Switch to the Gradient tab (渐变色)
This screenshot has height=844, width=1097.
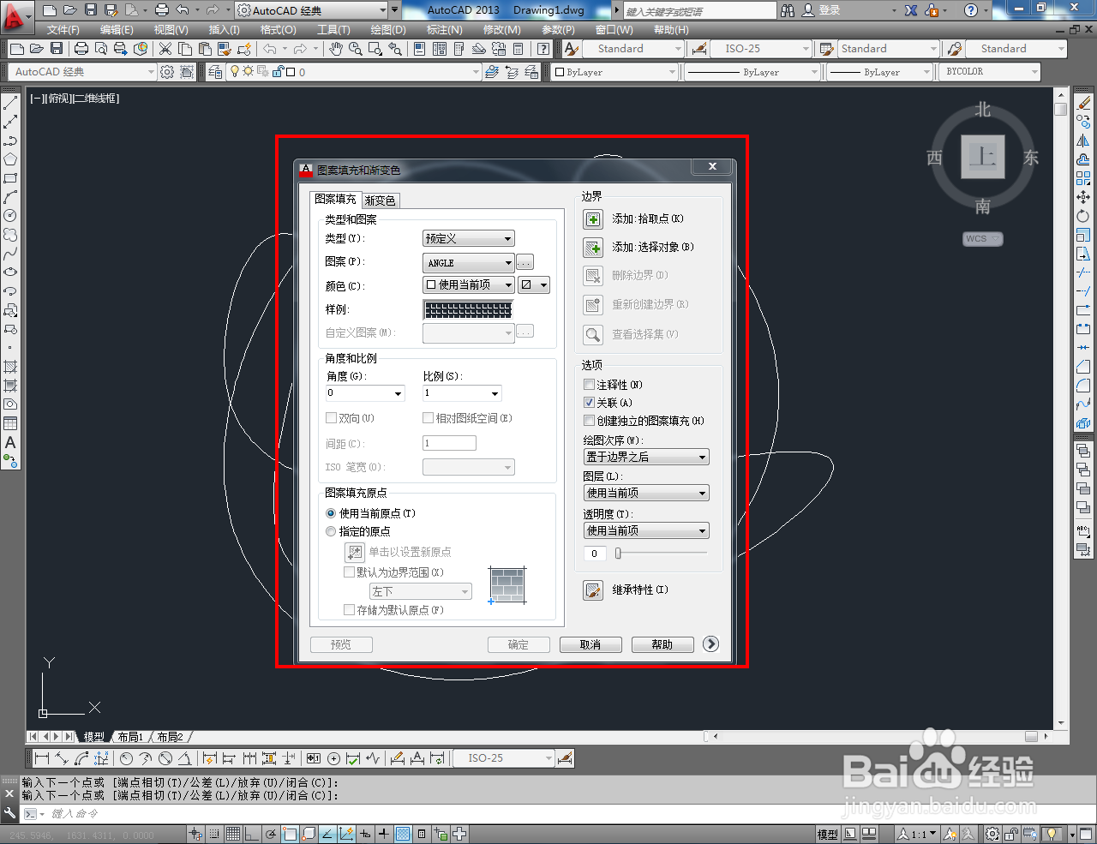(x=380, y=201)
